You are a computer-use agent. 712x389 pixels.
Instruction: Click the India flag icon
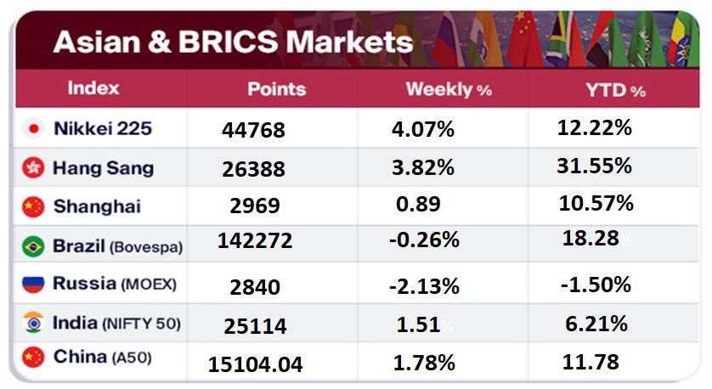34,324
